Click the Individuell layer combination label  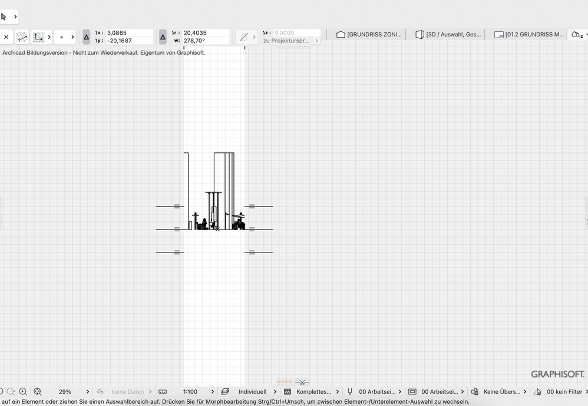point(252,392)
